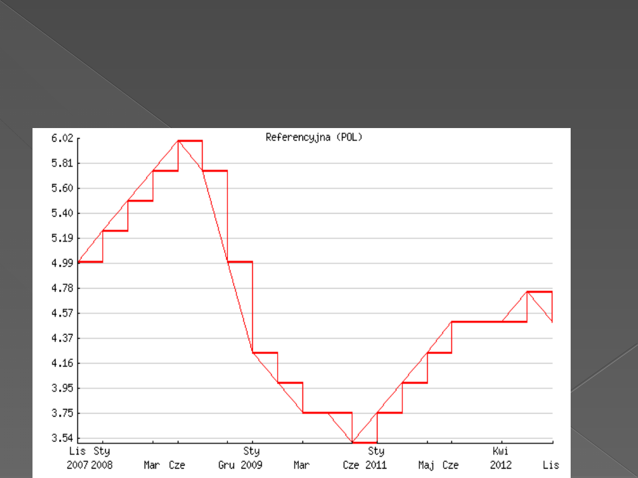Image resolution: width=638 pixels, height=478 pixels.
Task: Click the 5.60 y-axis label
Action: tap(62, 188)
